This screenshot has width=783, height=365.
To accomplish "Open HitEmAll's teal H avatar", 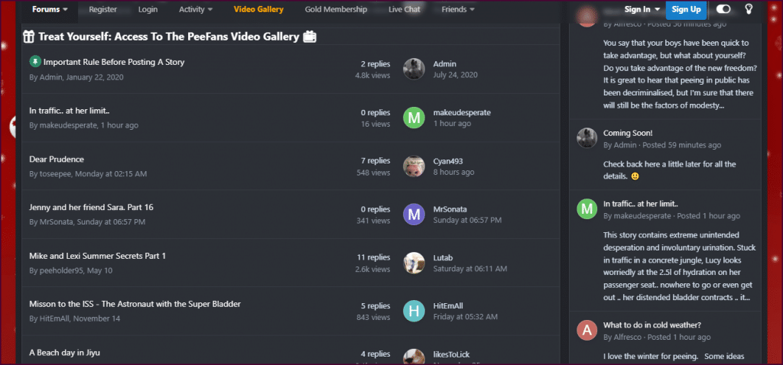I will pos(414,311).
